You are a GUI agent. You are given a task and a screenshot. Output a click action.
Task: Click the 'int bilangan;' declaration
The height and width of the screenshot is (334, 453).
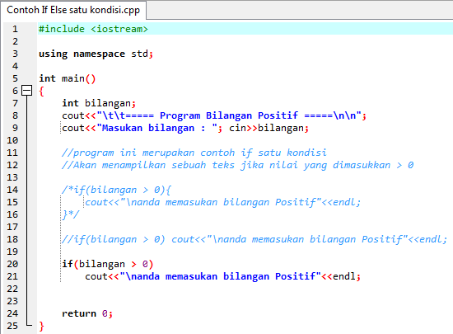[99, 103]
